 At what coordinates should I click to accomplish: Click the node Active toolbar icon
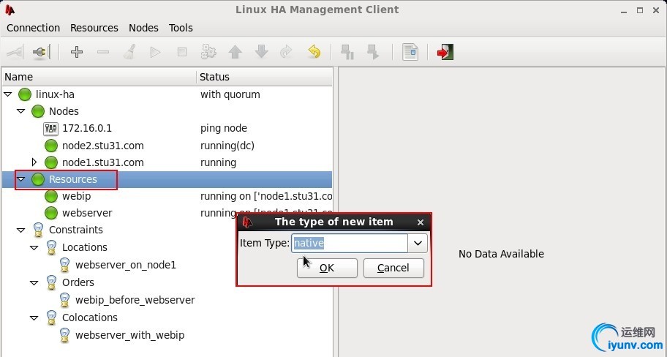coord(373,52)
